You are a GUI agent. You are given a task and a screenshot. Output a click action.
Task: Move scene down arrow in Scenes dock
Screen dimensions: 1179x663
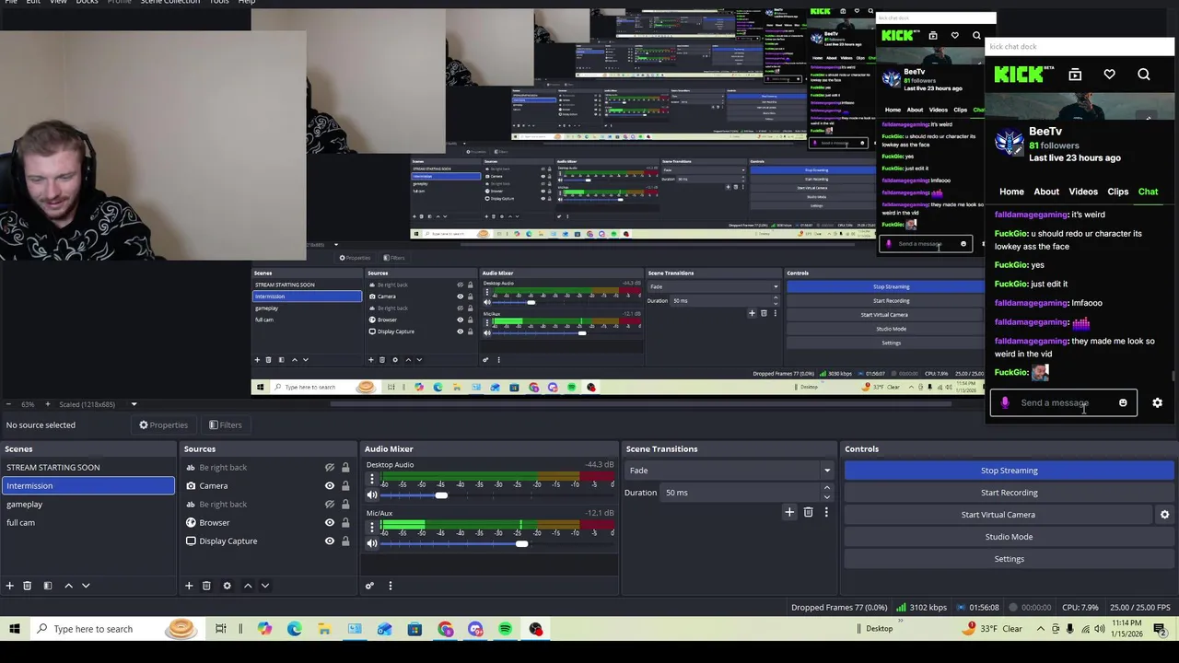pos(86,586)
